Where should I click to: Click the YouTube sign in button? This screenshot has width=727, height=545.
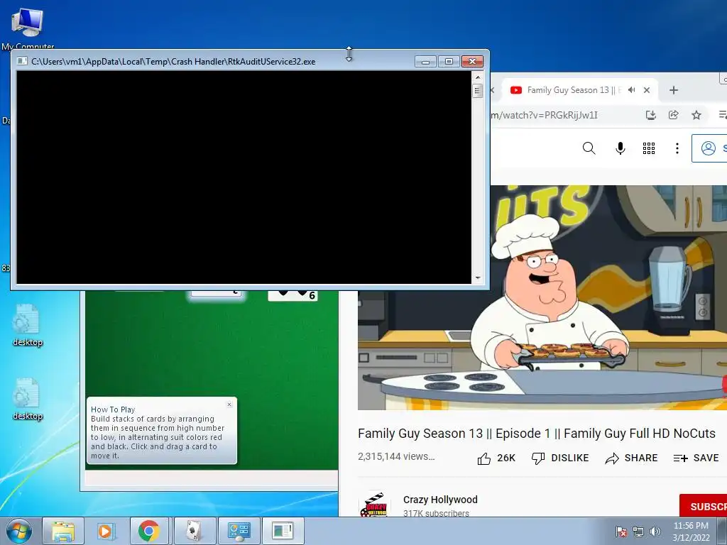pos(710,148)
